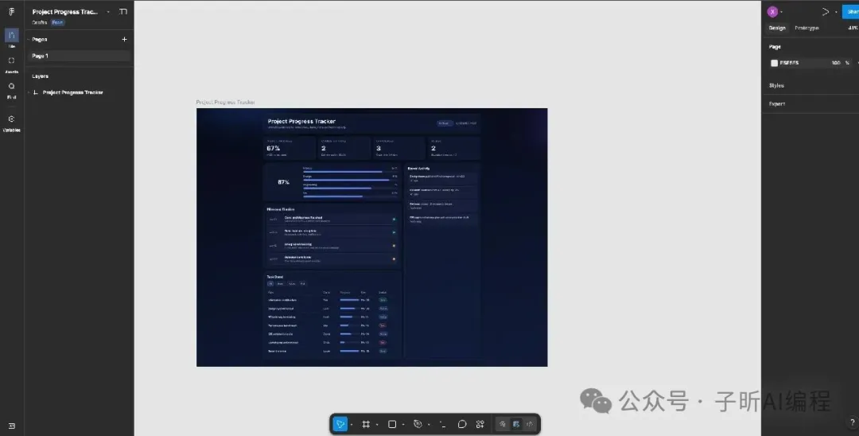Screen dimensions: 859x436
Task: Open the Figma main menu logo
Action: pyautogui.click(x=11, y=12)
